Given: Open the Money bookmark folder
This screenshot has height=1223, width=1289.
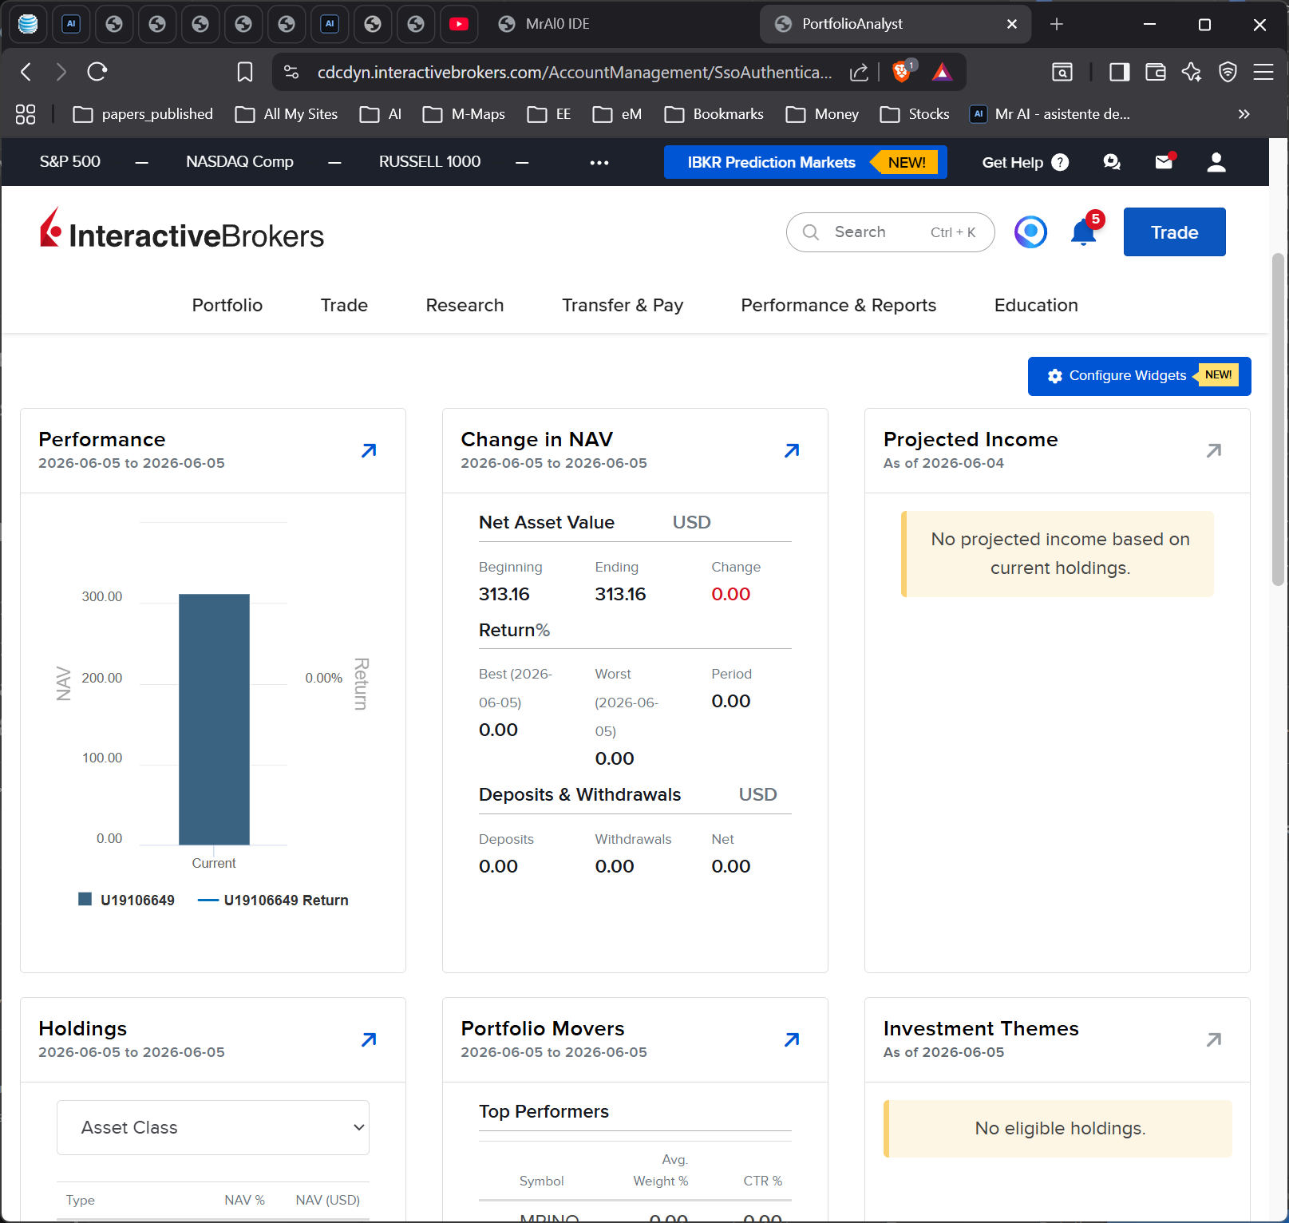Looking at the screenshot, I should point(822,114).
